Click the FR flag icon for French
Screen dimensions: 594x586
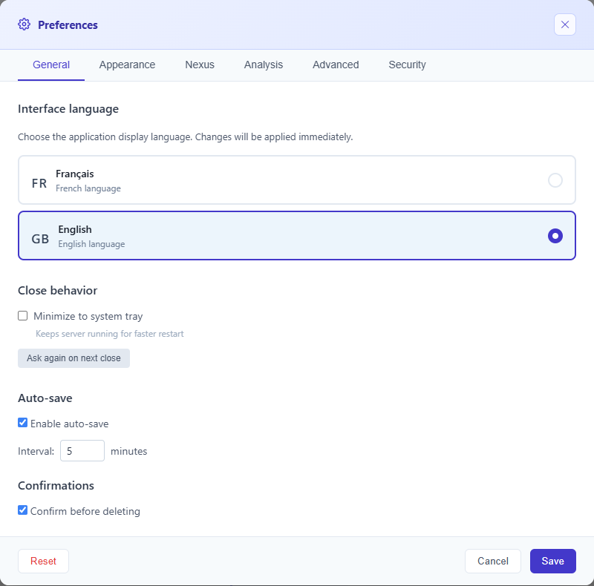tap(39, 182)
